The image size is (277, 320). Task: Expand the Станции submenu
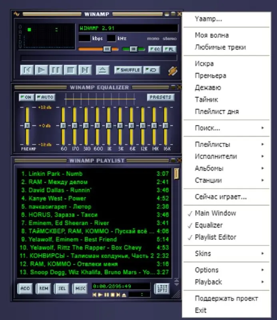point(226,180)
